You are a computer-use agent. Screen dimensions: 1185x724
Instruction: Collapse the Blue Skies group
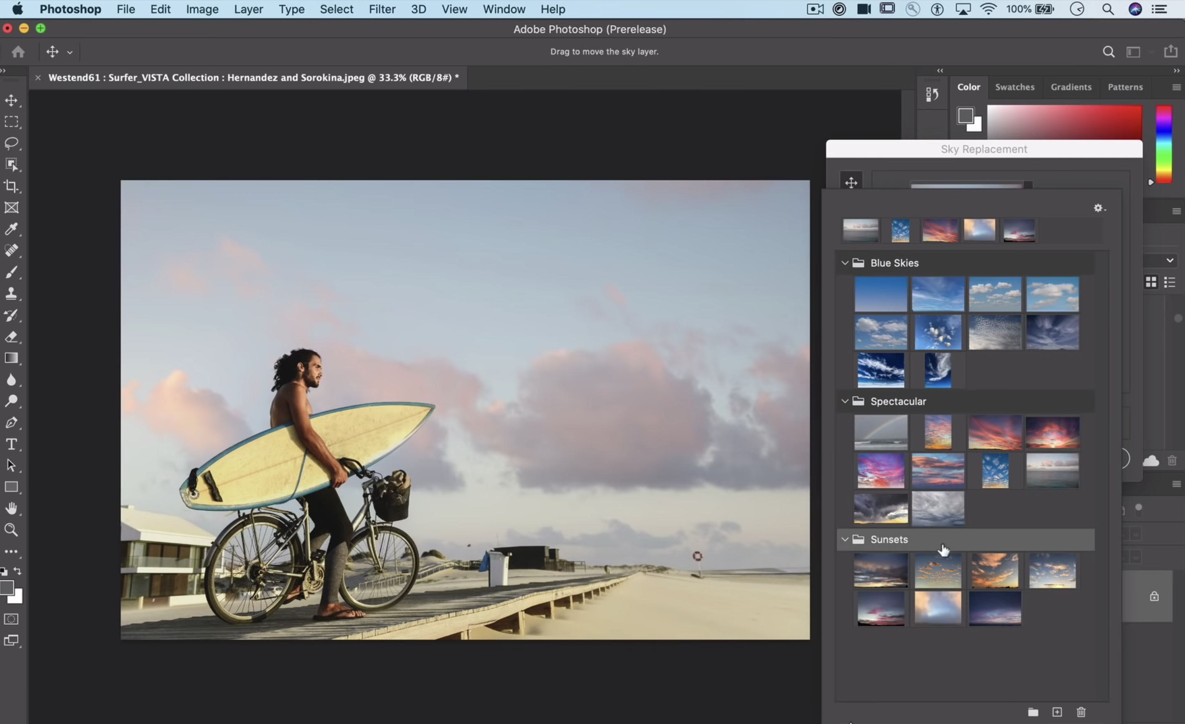pos(844,263)
